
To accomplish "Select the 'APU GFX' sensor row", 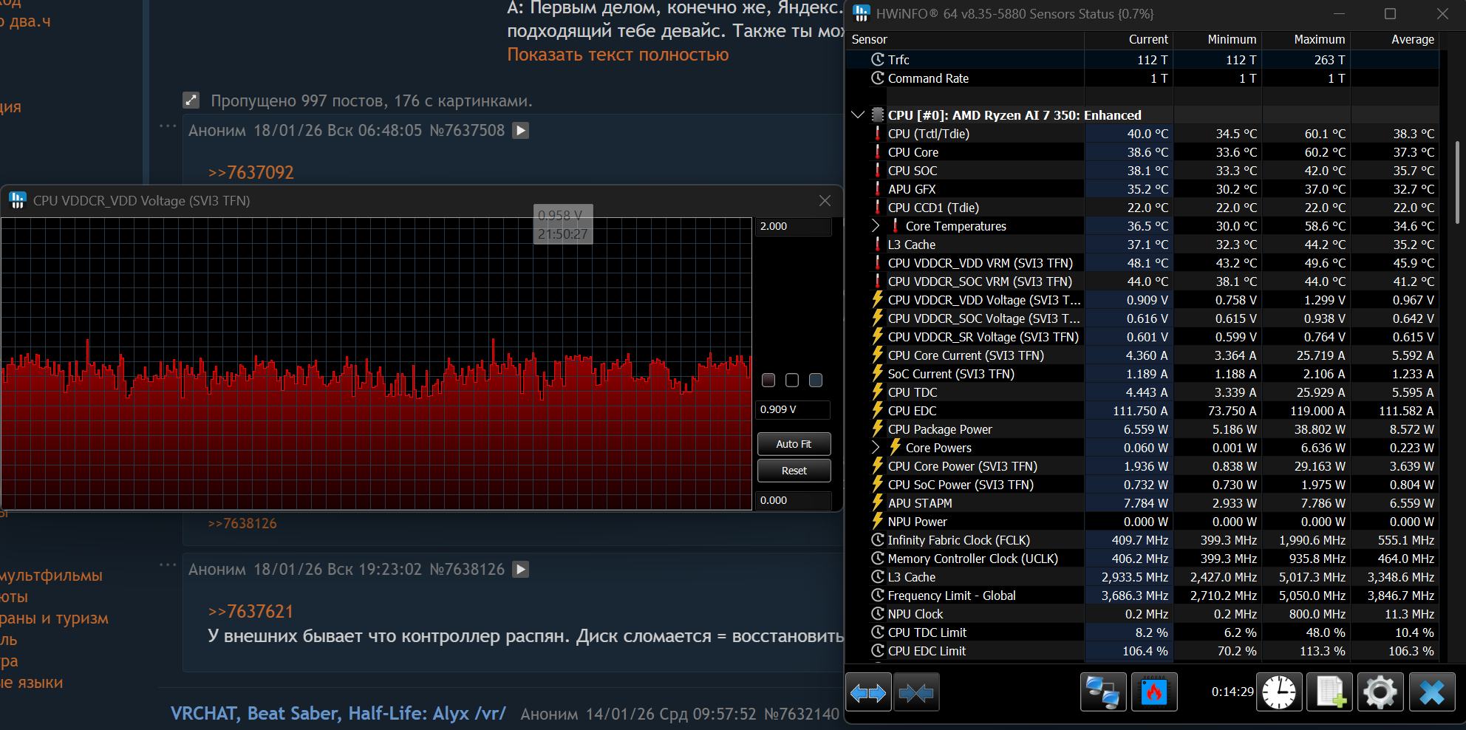I will pyautogui.click(x=1143, y=189).
